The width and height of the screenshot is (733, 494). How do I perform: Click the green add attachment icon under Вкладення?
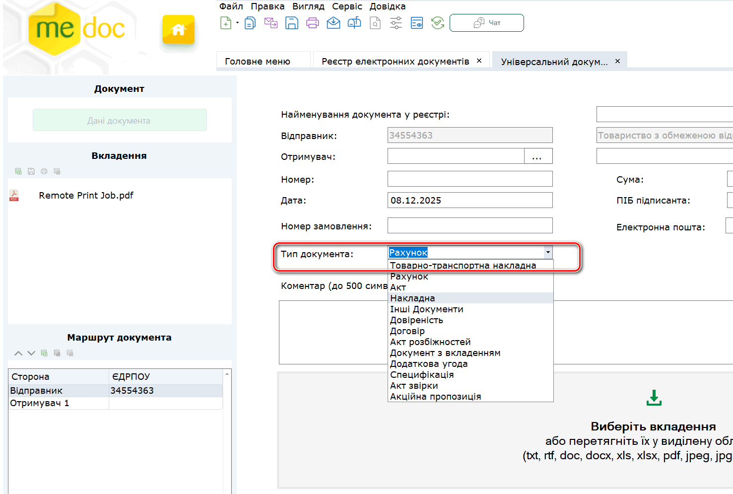[18, 171]
